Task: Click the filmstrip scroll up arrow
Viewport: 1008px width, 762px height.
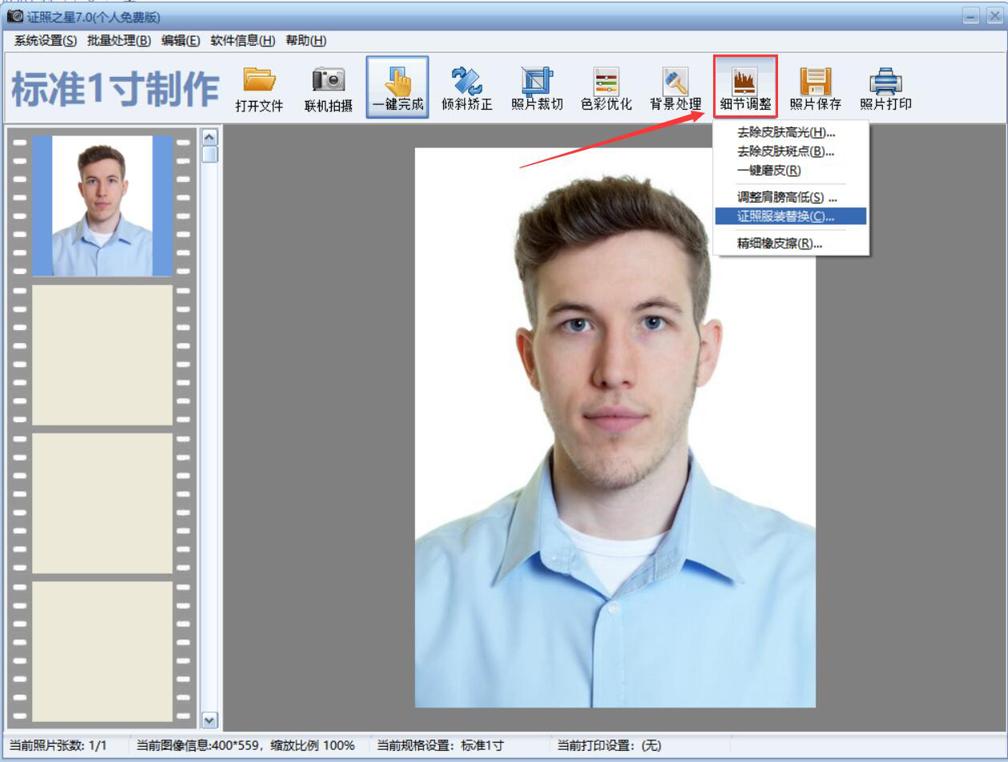Action: pyautogui.click(x=209, y=137)
